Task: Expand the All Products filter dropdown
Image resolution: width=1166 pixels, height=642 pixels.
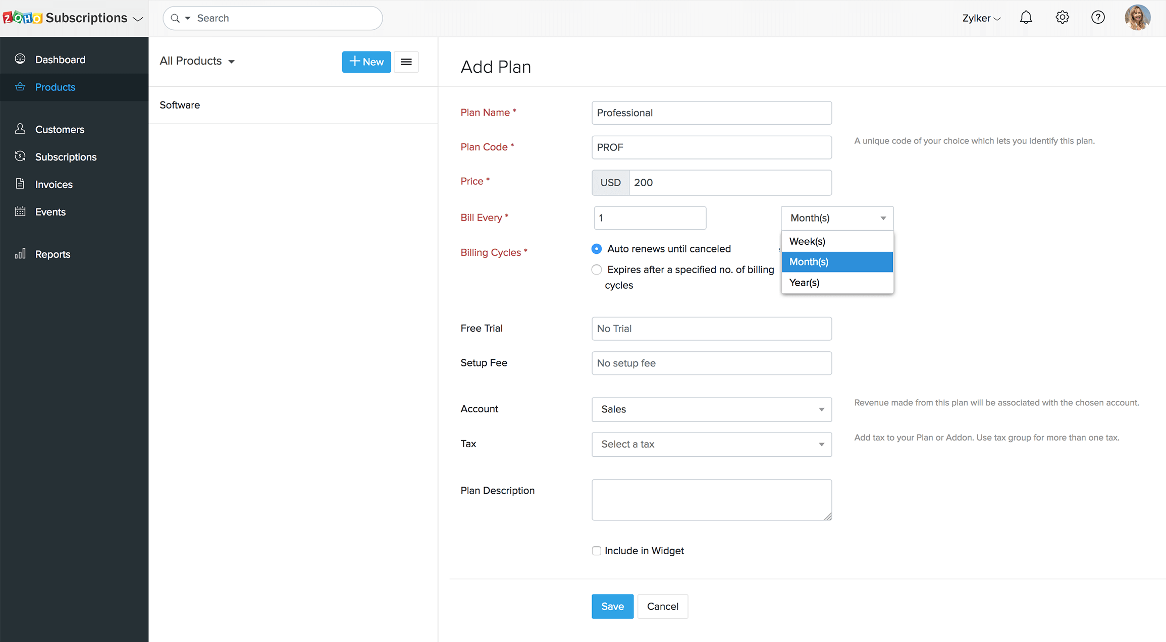Action: click(x=197, y=61)
